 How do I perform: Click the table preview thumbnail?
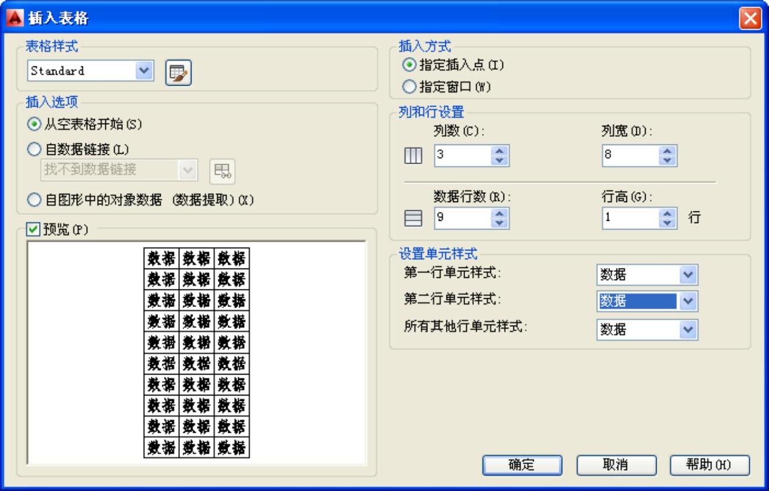coord(197,352)
